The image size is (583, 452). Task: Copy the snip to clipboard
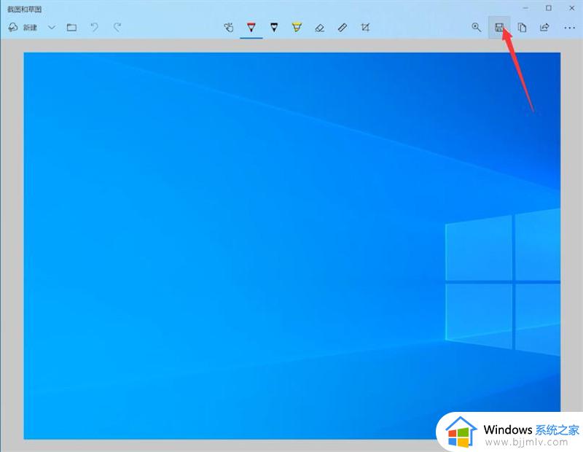522,28
